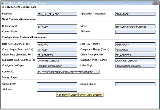
Task: Click the 'Label Origin:' label
Action: pyautogui.click(x=87, y=65)
